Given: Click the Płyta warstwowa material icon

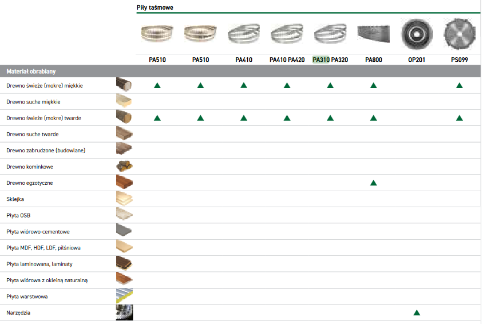Looking at the screenshot, I should click(x=124, y=297).
